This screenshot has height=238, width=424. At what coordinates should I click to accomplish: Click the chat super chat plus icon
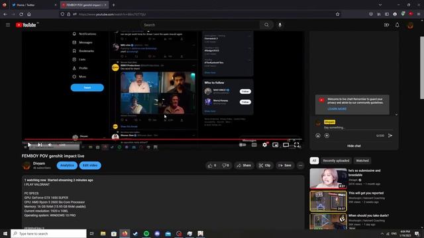327,136
